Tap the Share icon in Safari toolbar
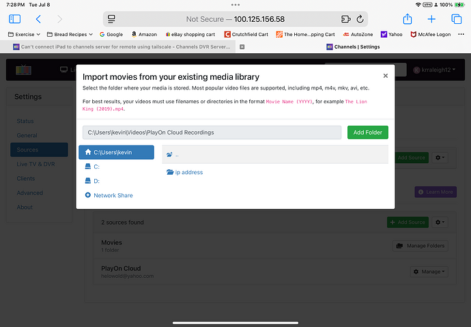 click(x=408, y=19)
